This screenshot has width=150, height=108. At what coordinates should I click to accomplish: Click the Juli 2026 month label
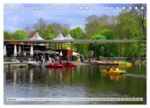(12, 99)
